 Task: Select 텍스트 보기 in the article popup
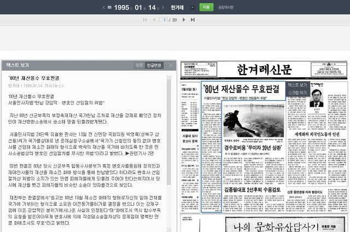[x=297, y=85]
